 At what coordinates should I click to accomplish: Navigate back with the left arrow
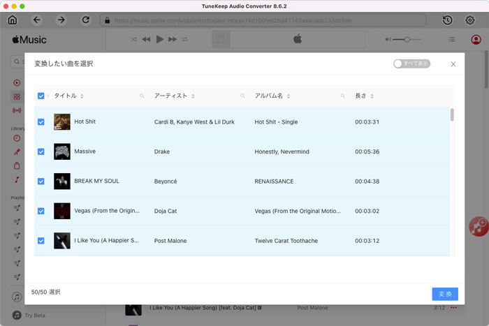pyautogui.click(x=37, y=20)
